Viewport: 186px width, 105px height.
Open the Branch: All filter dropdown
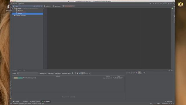[43, 73]
